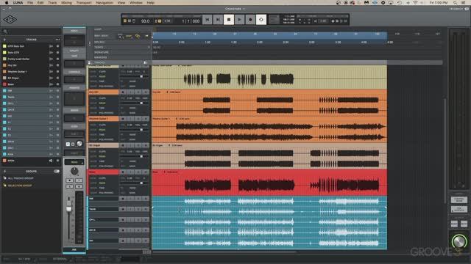Add a new group with the plus icon
Viewport: 471px width, 264px height.
[4, 171]
